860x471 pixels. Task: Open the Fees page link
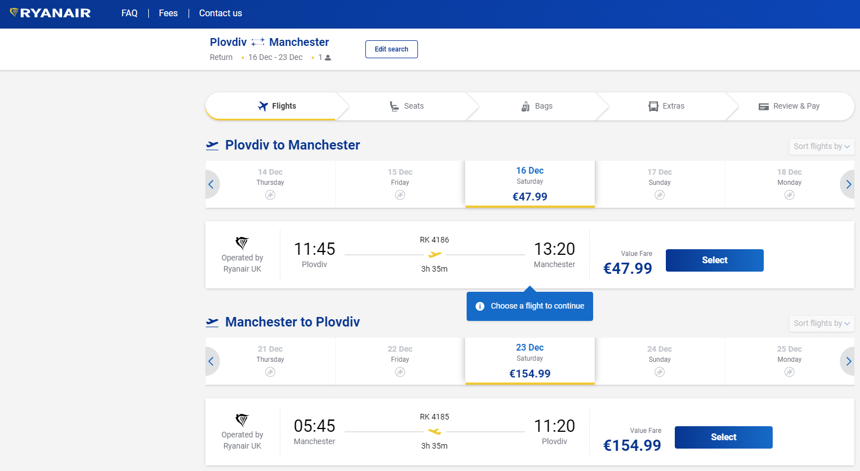[168, 13]
